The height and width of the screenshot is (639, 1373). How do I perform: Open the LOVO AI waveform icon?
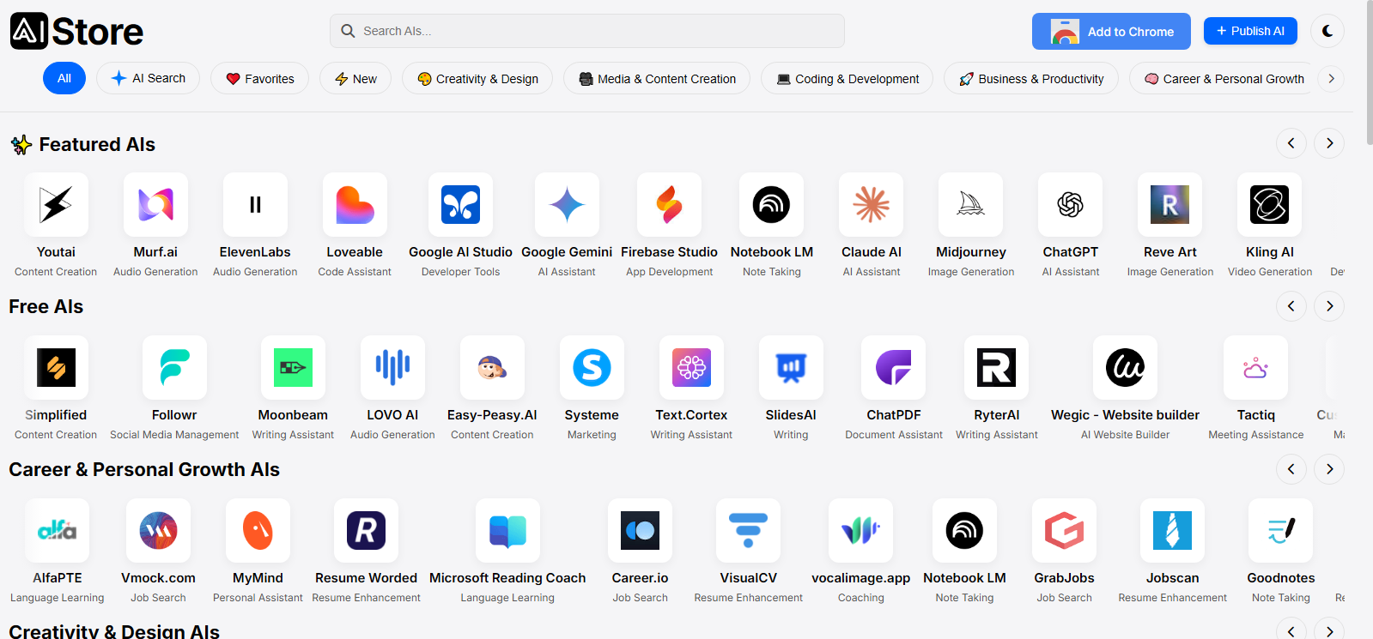[392, 367]
